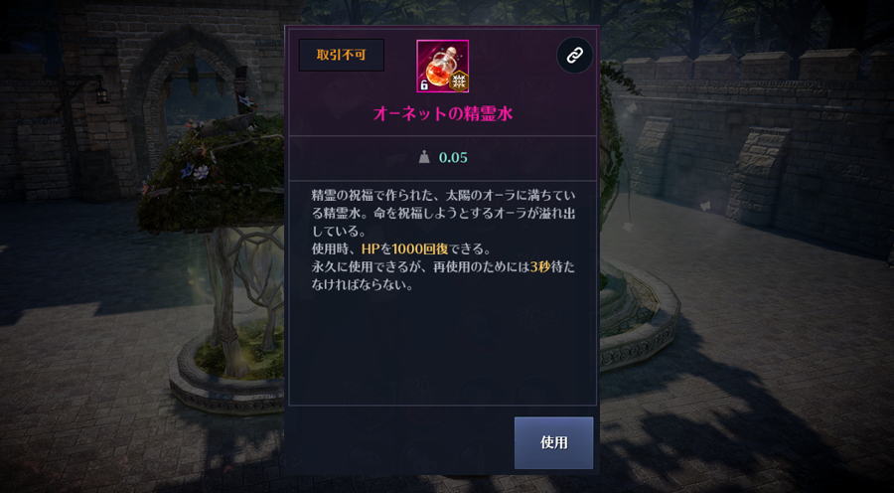Use the item with the 使用 button
Image resolution: width=894 pixels, height=493 pixels.
[553, 442]
